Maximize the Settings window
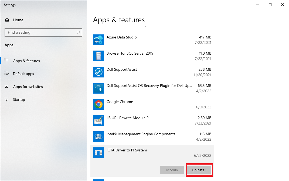Screen dimensions: 289x181 (x=270, y=5)
